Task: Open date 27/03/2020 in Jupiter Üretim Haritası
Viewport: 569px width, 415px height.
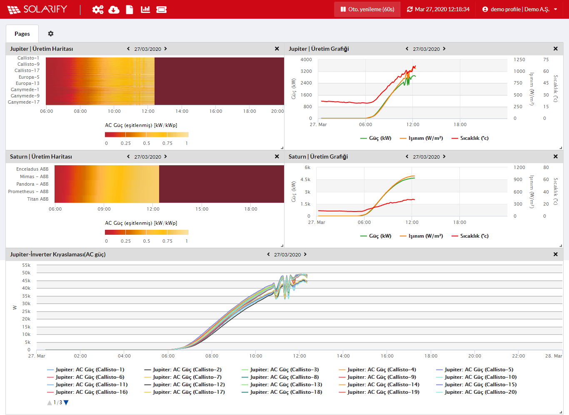Action: pos(147,49)
